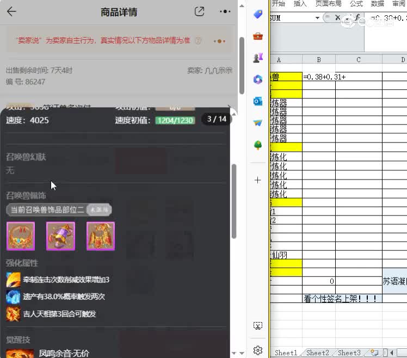The image size is (407, 358).
Task: Click the screenshot scissors icon in sidebar
Action: pos(258,326)
